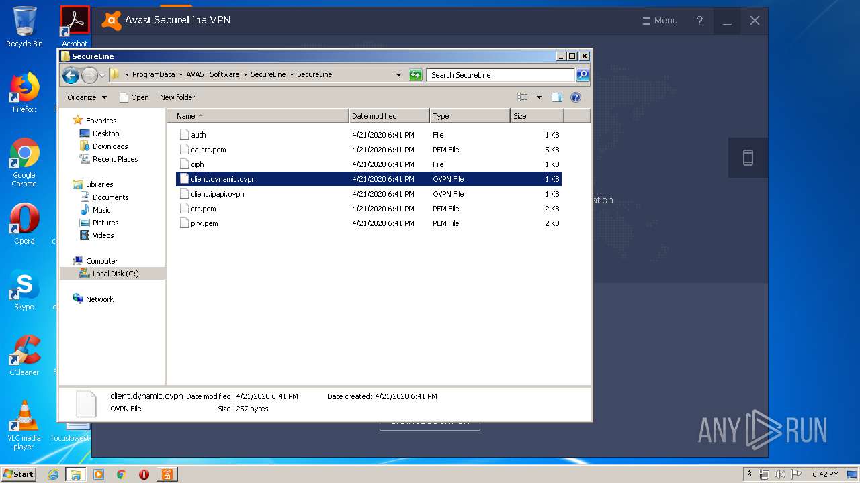Click the phone device icon in Avast VPN
The width and height of the screenshot is (860, 483).
pos(748,158)
